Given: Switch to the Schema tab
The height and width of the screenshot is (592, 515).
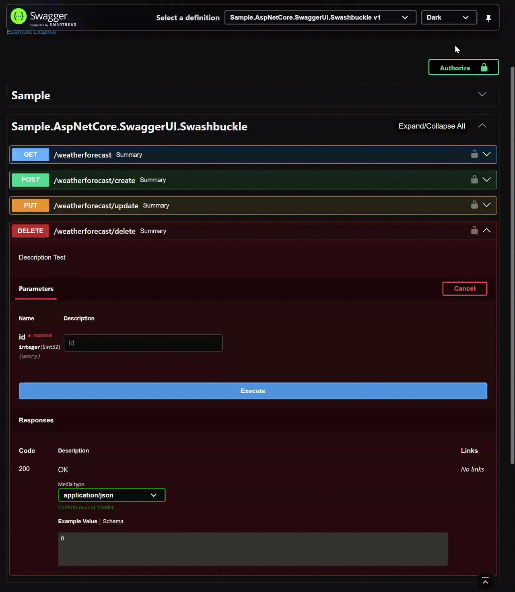Looking at the screenshot, I should (113, 521).
